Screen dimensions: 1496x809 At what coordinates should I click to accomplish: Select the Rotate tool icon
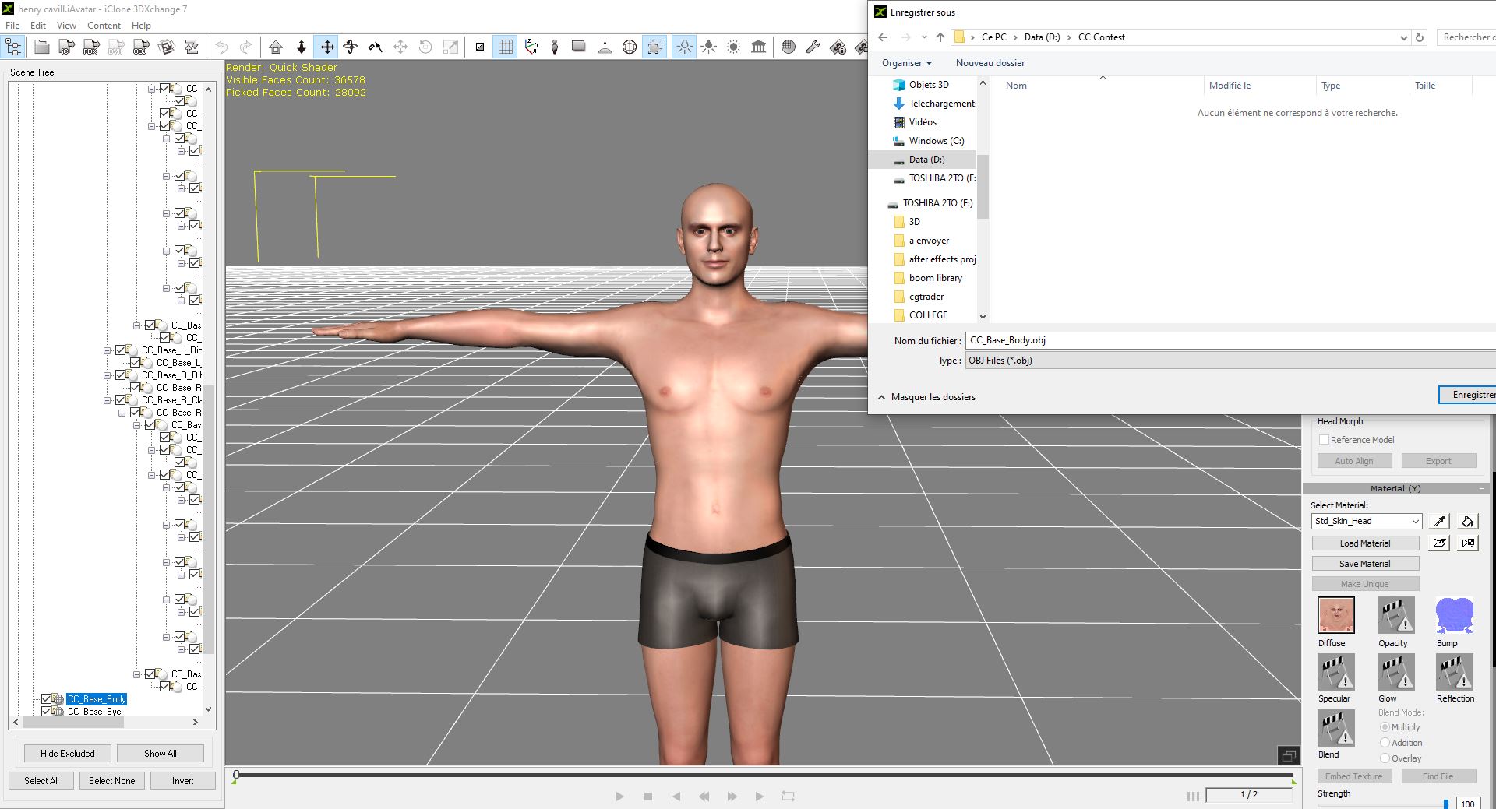coord(351,47)
